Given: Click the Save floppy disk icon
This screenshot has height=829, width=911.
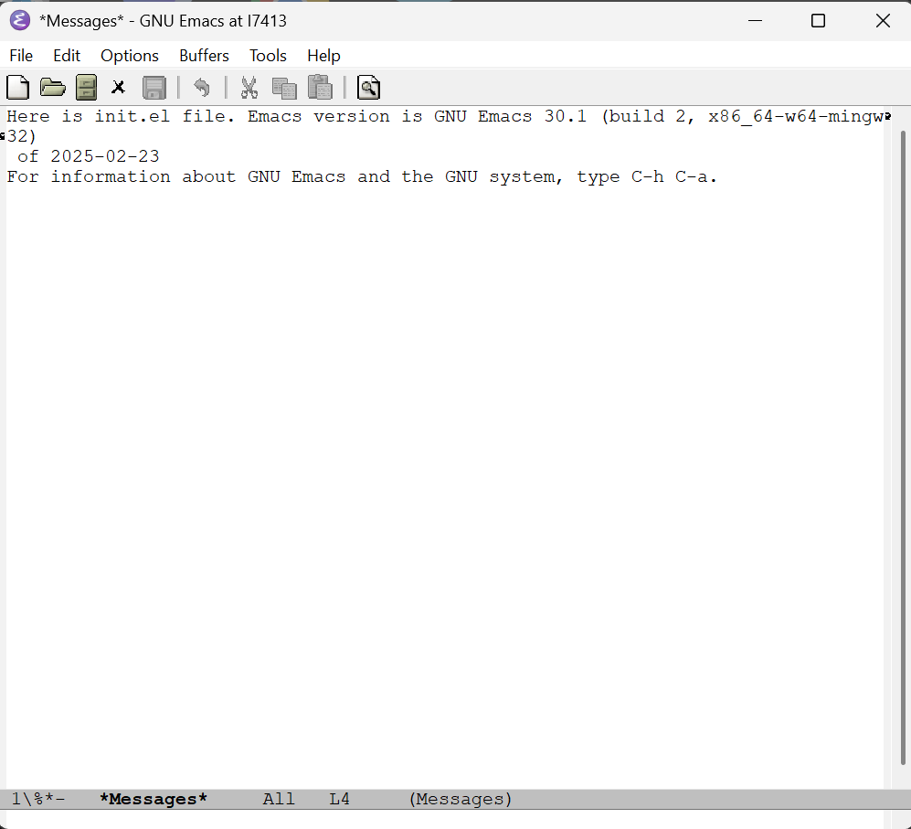Looking at the screenshot, I should [x=154, y=88].
